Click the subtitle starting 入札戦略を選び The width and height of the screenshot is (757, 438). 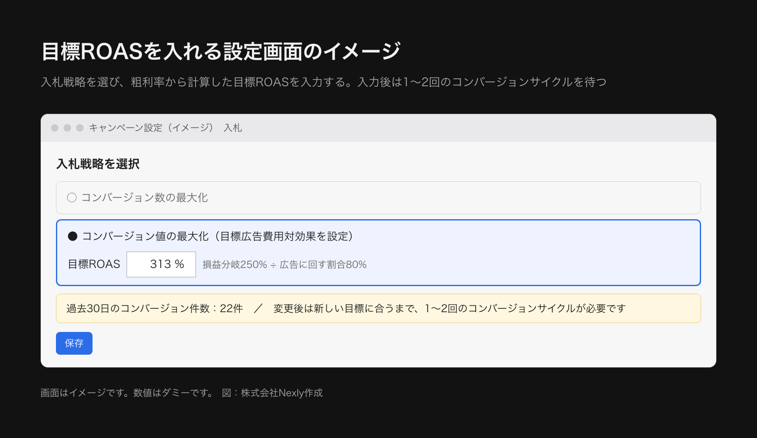pyautogui.click(x=324, y=82)
